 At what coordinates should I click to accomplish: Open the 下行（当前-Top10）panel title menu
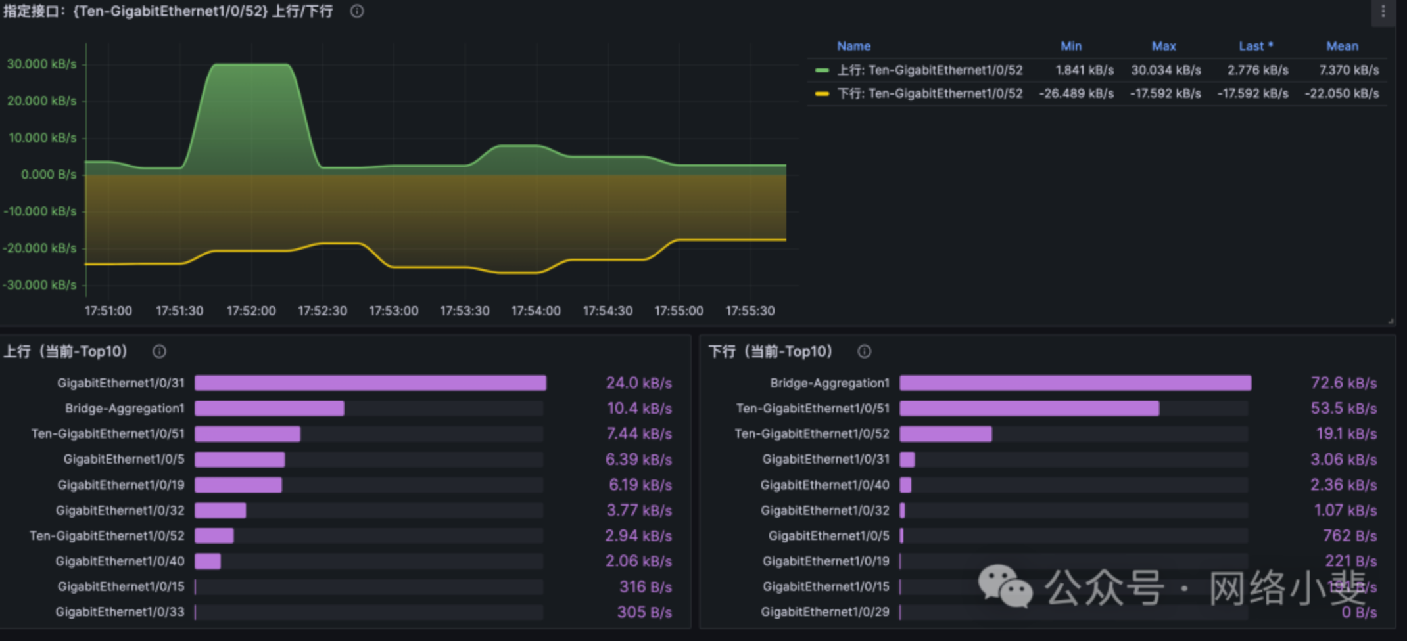point(771,351)
